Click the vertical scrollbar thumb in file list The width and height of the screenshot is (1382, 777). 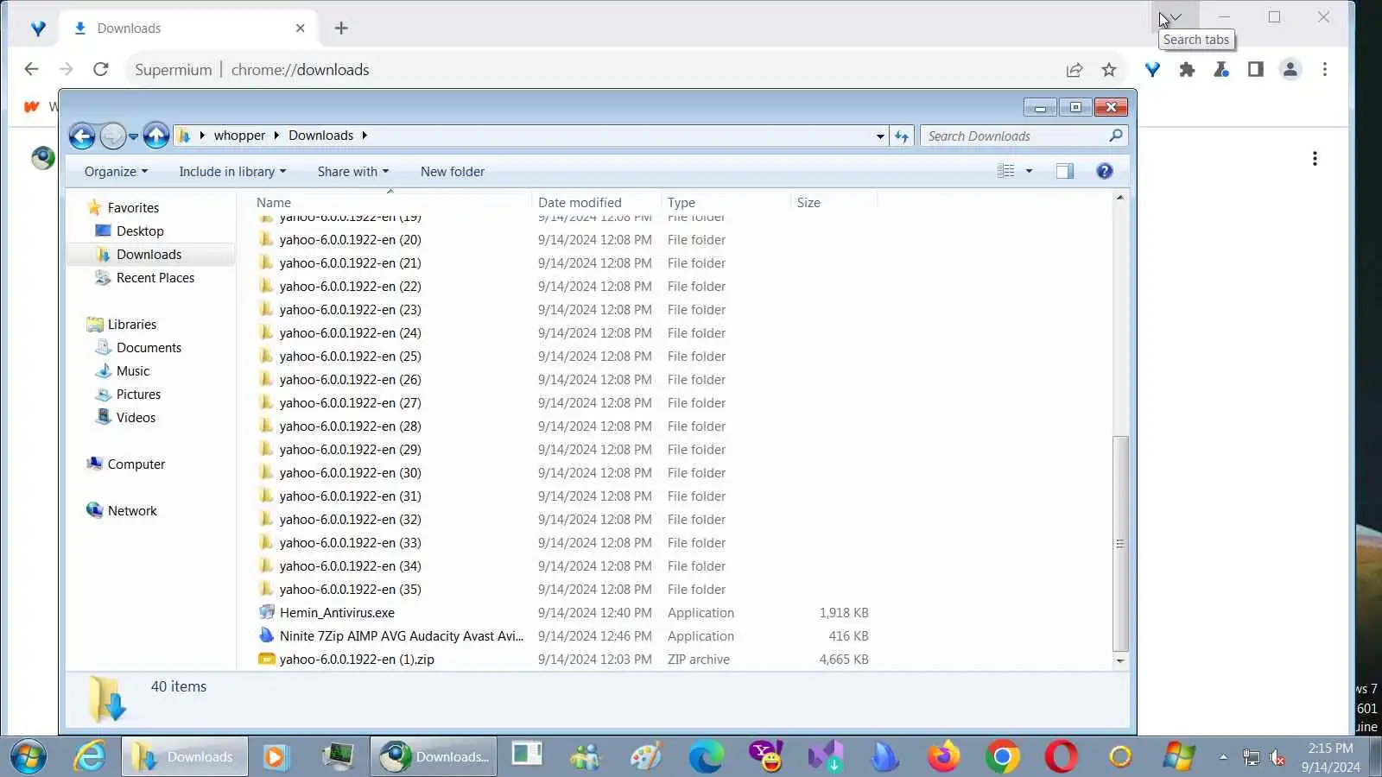pyautogui.click(x=1120, y=543)
